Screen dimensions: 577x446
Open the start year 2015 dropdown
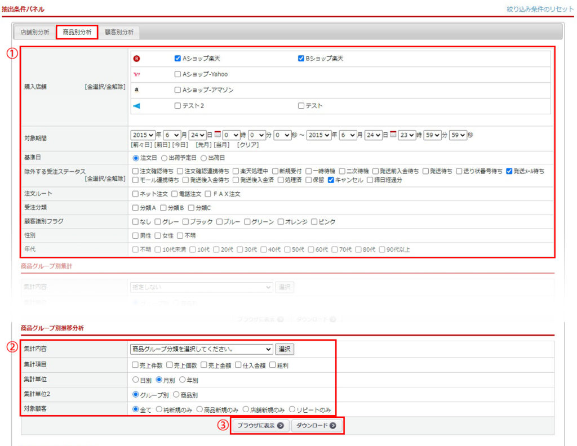(x=143, y=135)
